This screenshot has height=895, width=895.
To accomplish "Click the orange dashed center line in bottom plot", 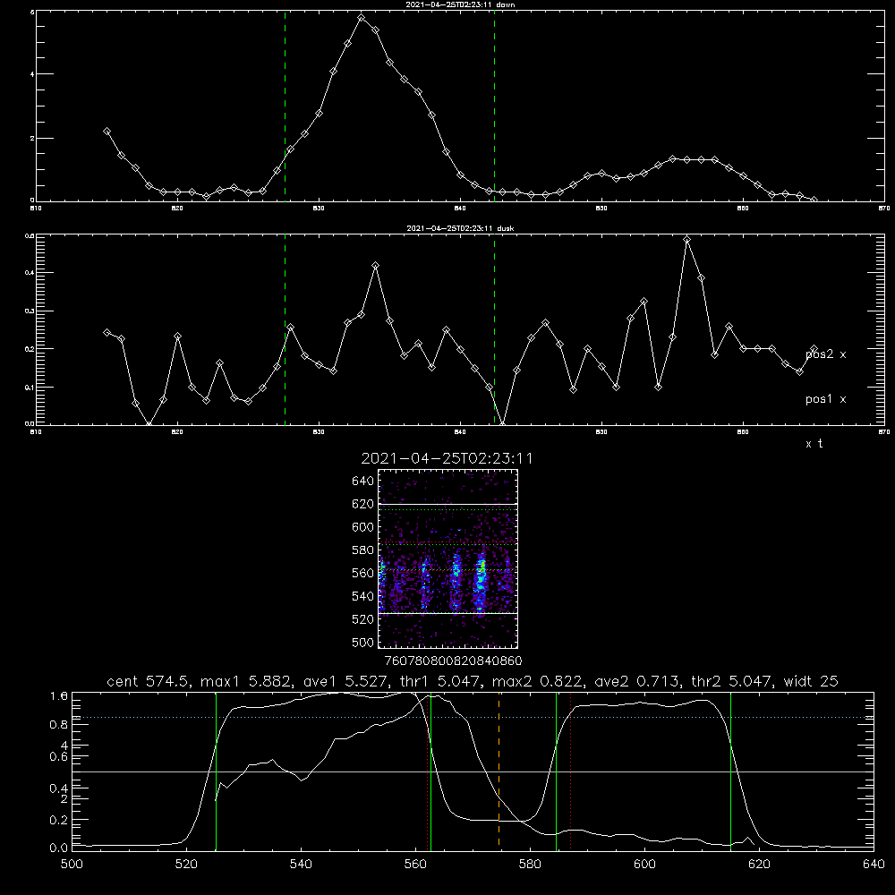I will click(499, 771).
